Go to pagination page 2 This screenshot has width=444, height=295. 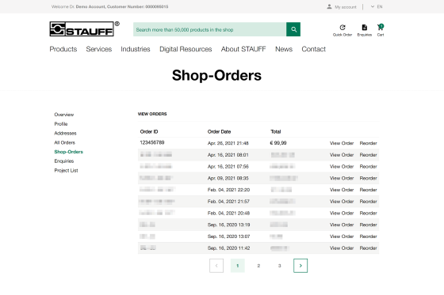coord(258,266)
